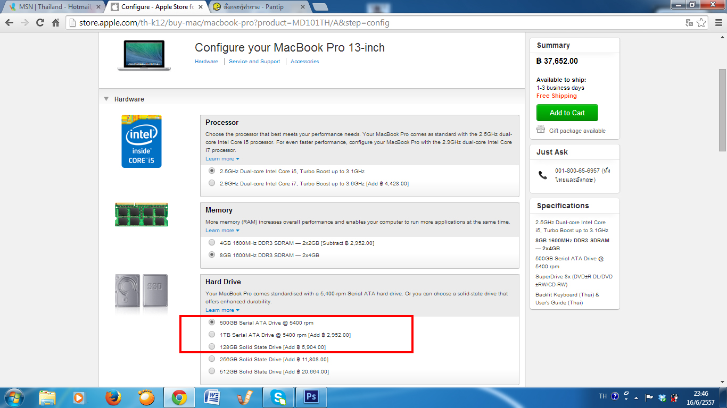Open the checkmark app beside Word in taskbar
Screen dimensions: 727x408
click(245, 397)
